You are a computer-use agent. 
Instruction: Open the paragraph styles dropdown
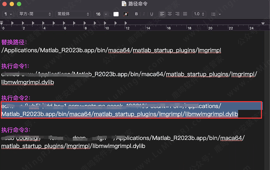point(8,14)
